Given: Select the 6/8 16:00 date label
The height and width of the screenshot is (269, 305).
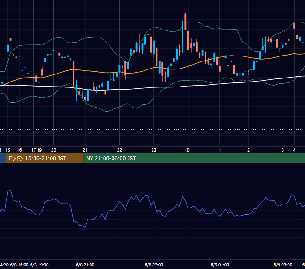Looking at the screenshot, I should point(19,265).
